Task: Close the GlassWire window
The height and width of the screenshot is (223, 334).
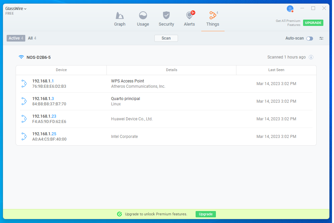Action: click(324, 8)
